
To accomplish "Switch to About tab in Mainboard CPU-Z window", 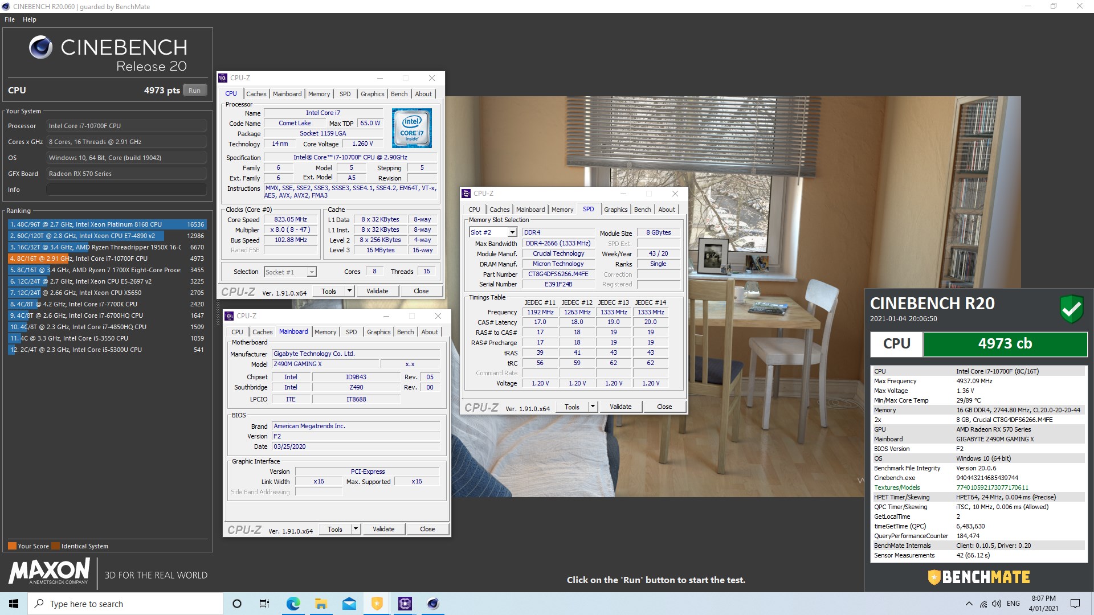I will point(430,332).
